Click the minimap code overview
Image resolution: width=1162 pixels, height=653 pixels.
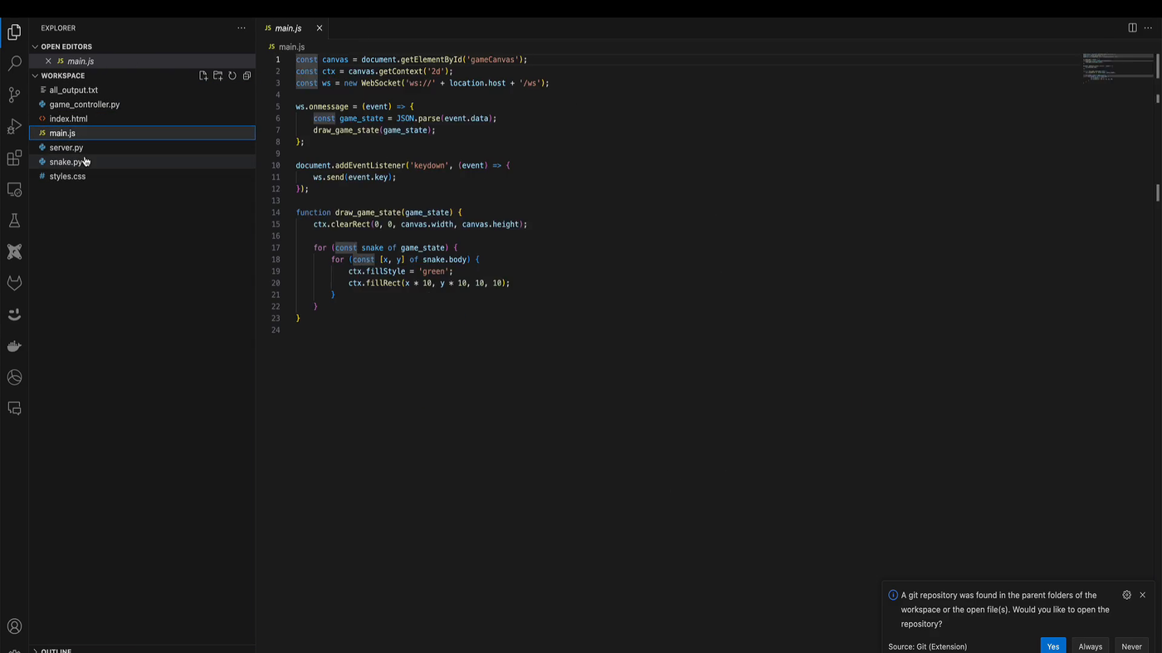(1117, 67)
